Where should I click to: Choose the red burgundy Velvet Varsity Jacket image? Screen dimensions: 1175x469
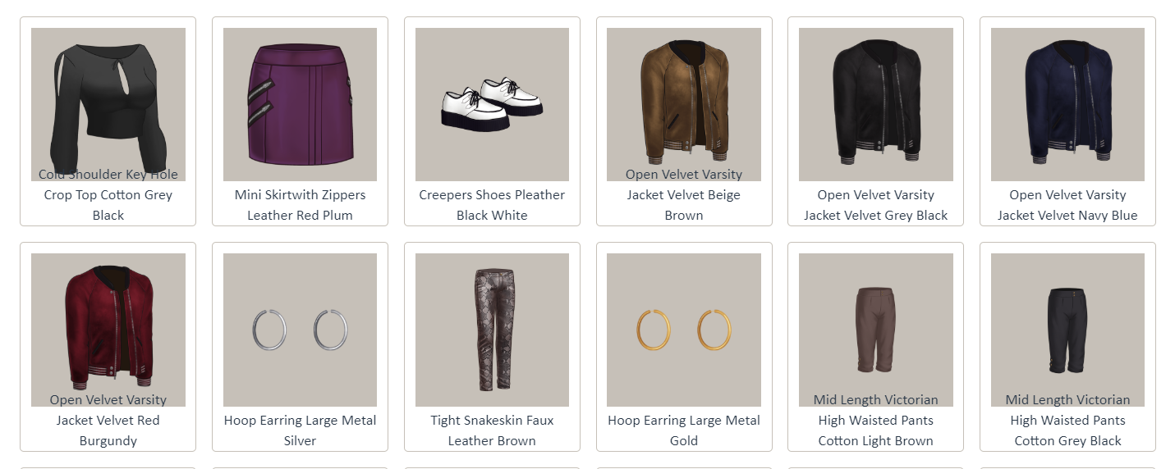pos(108,330)
